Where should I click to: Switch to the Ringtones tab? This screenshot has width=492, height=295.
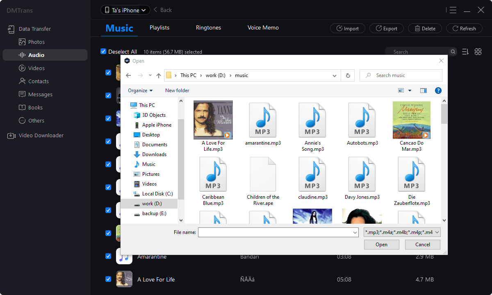point(208,28)
